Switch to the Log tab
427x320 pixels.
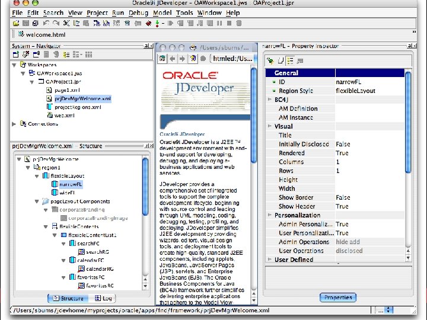[103, 299]
